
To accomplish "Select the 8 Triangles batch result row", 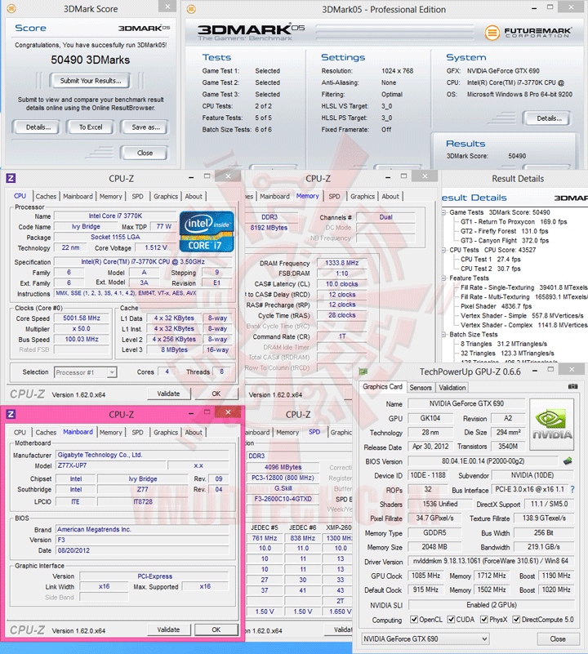I will coord(504,344).
